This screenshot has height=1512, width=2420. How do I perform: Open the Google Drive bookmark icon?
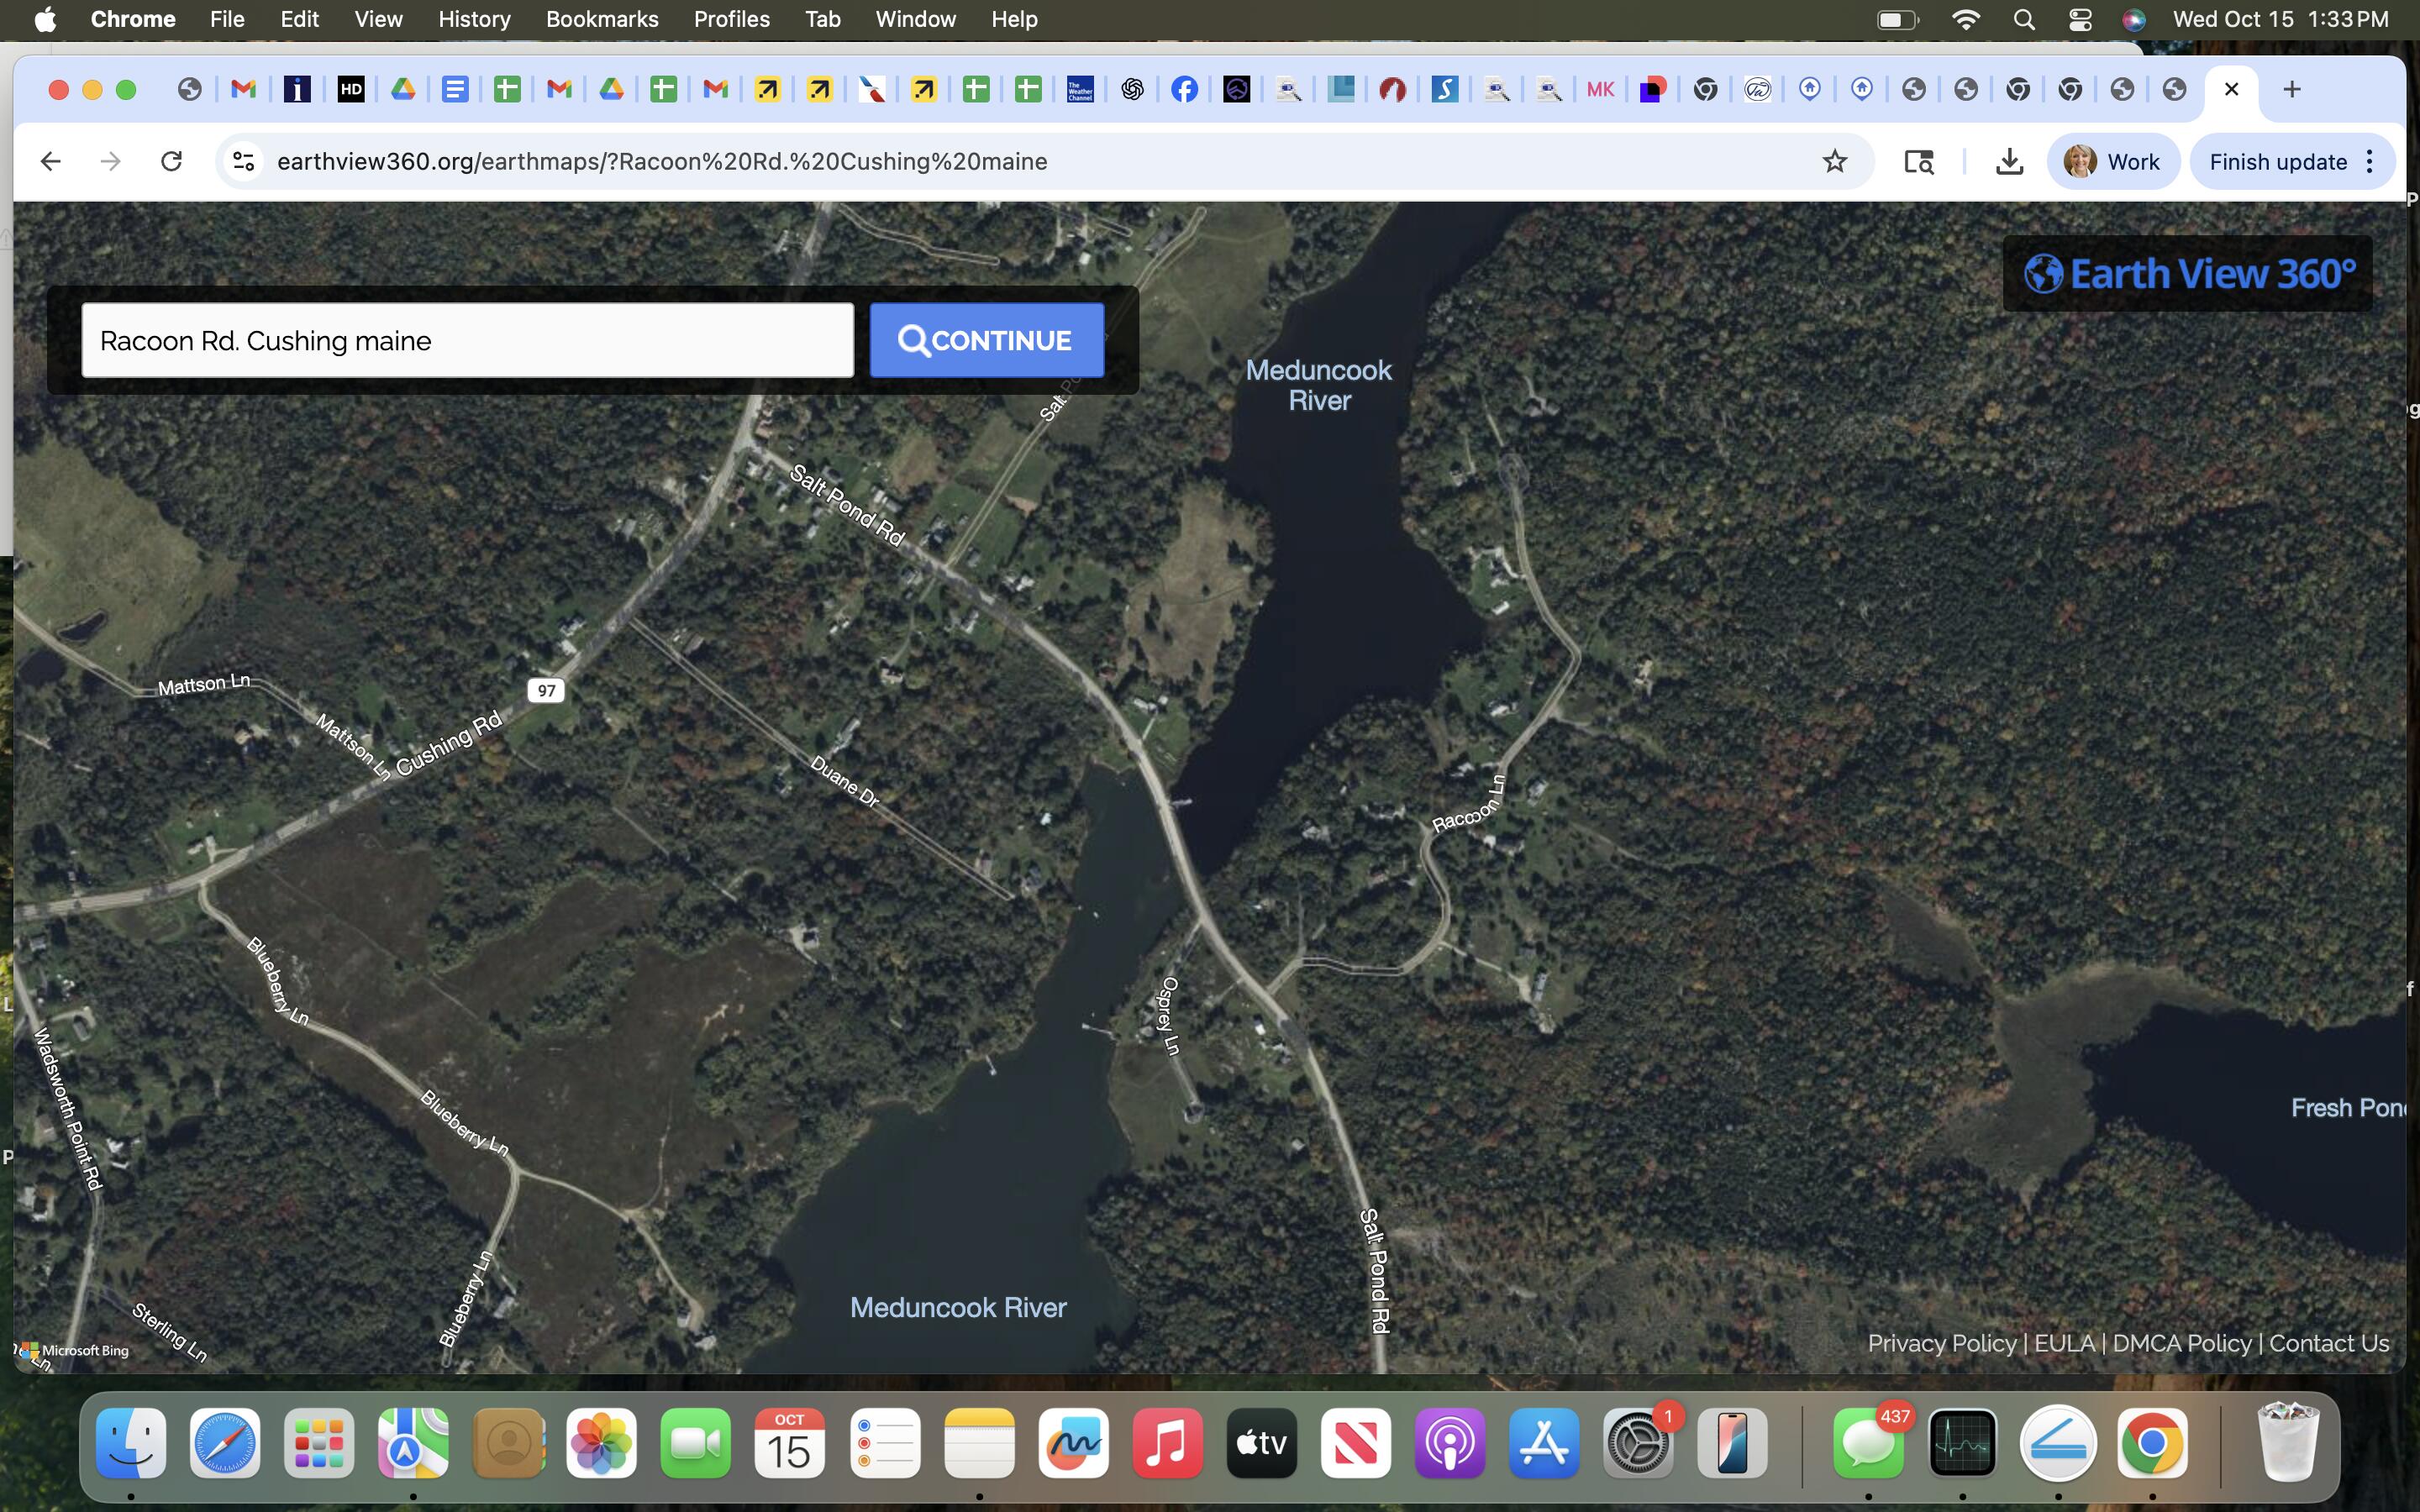(403, 89)
